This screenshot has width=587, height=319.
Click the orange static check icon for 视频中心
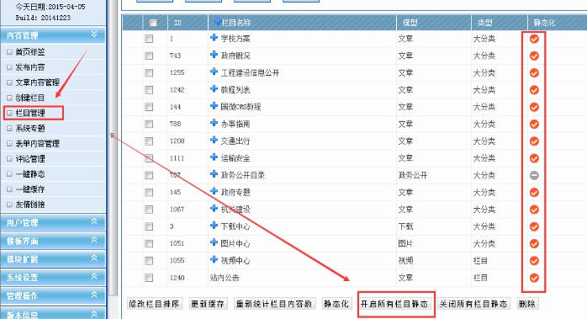click(x=534, y=261)
